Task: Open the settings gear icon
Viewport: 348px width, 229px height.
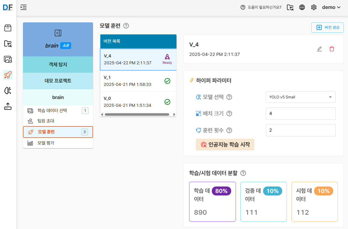Action: tap(314, 7)
